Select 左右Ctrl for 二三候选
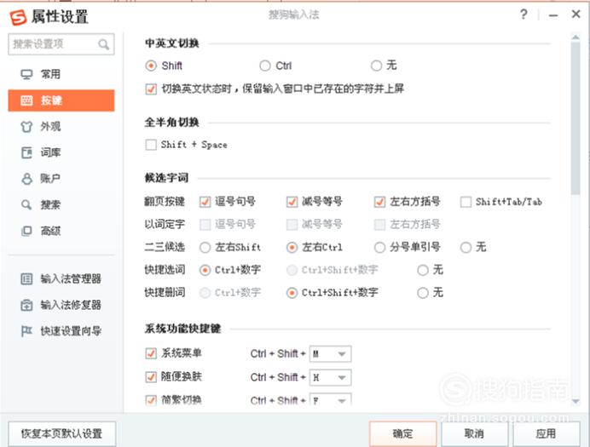 coord(292,248)
